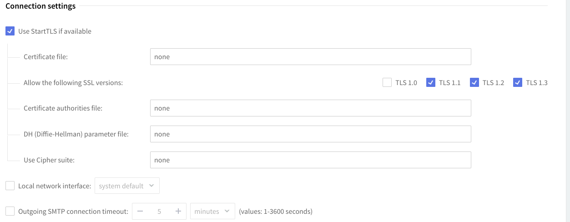The image size is (570, 222).
Task: Disable TLS 1.2 SSL version
Action: tap(474, 82)
